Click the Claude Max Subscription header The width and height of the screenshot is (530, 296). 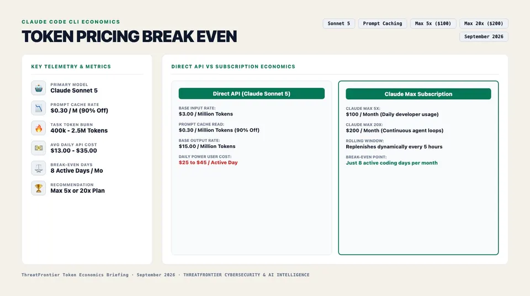pos(418,94)
